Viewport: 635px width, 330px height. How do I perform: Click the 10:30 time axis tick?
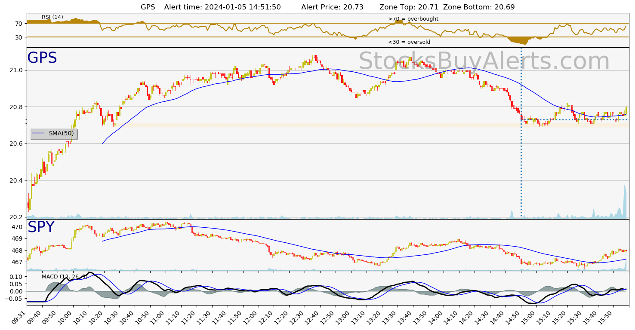[x=111, y=318]
